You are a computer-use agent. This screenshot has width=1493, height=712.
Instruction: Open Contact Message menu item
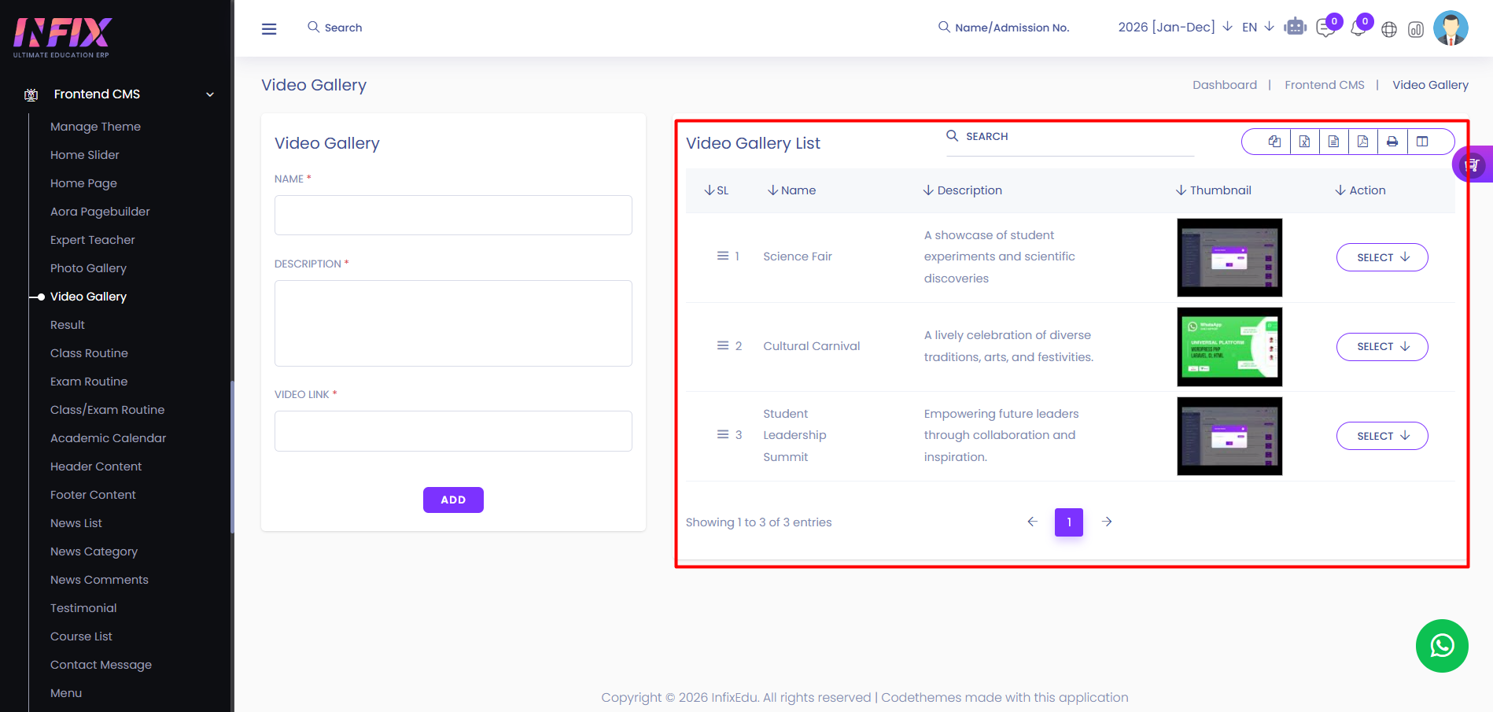point(101,665)
